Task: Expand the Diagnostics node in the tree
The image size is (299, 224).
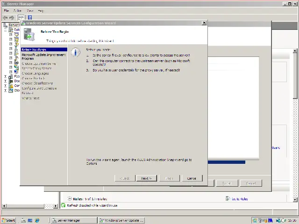Action: click(6, 81)
